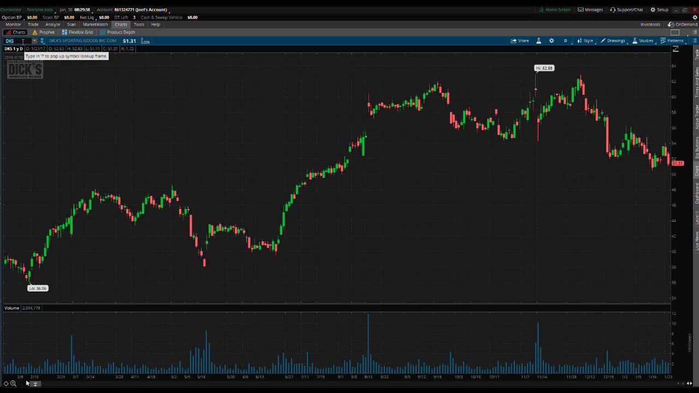This screenshot has height=393, width=699.
Task: Open Messages from the top bar
Action: (590, 10)
